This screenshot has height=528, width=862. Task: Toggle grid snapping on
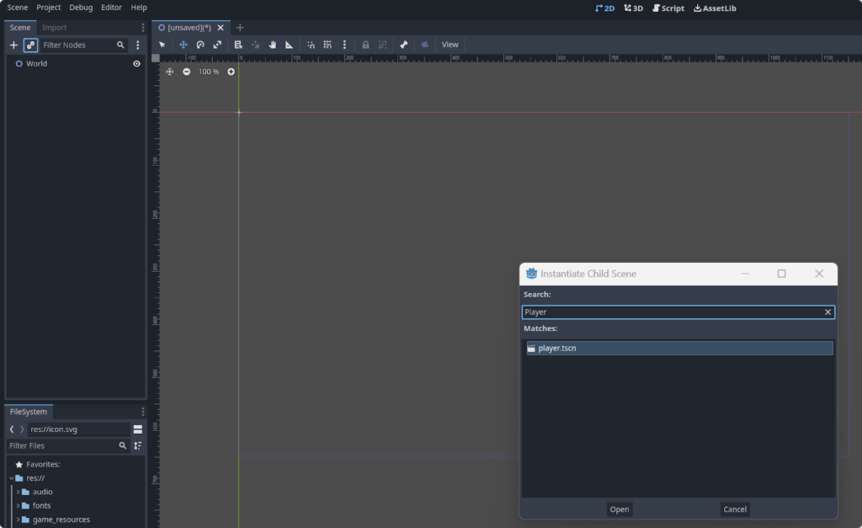pyautogui.click(x=327, y=44)
